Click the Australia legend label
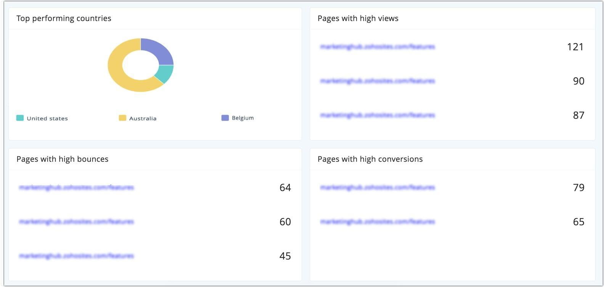Screen dimensions: 604x287 pyautogui.click(x=143, y=118)
